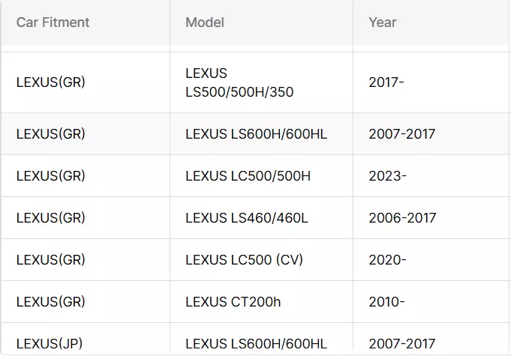Click the 2006-2017 year cell
The height and width of the screenshot is (356, 511).
402,218
